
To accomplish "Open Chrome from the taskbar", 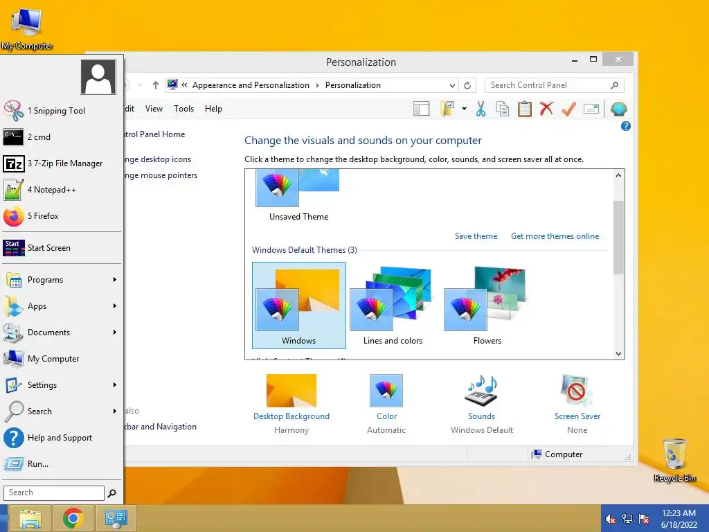I will click(73, 518).
